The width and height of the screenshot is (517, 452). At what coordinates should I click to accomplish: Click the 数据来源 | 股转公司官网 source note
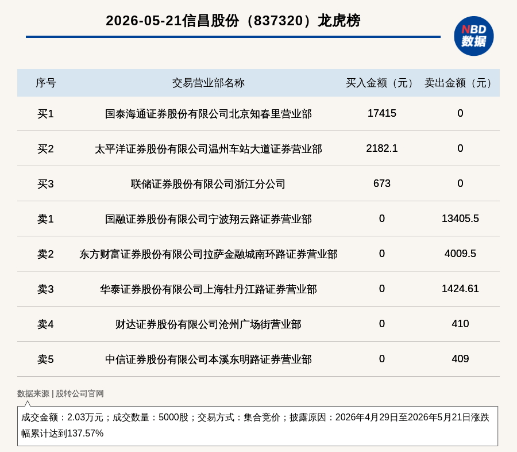click(60, 393)
